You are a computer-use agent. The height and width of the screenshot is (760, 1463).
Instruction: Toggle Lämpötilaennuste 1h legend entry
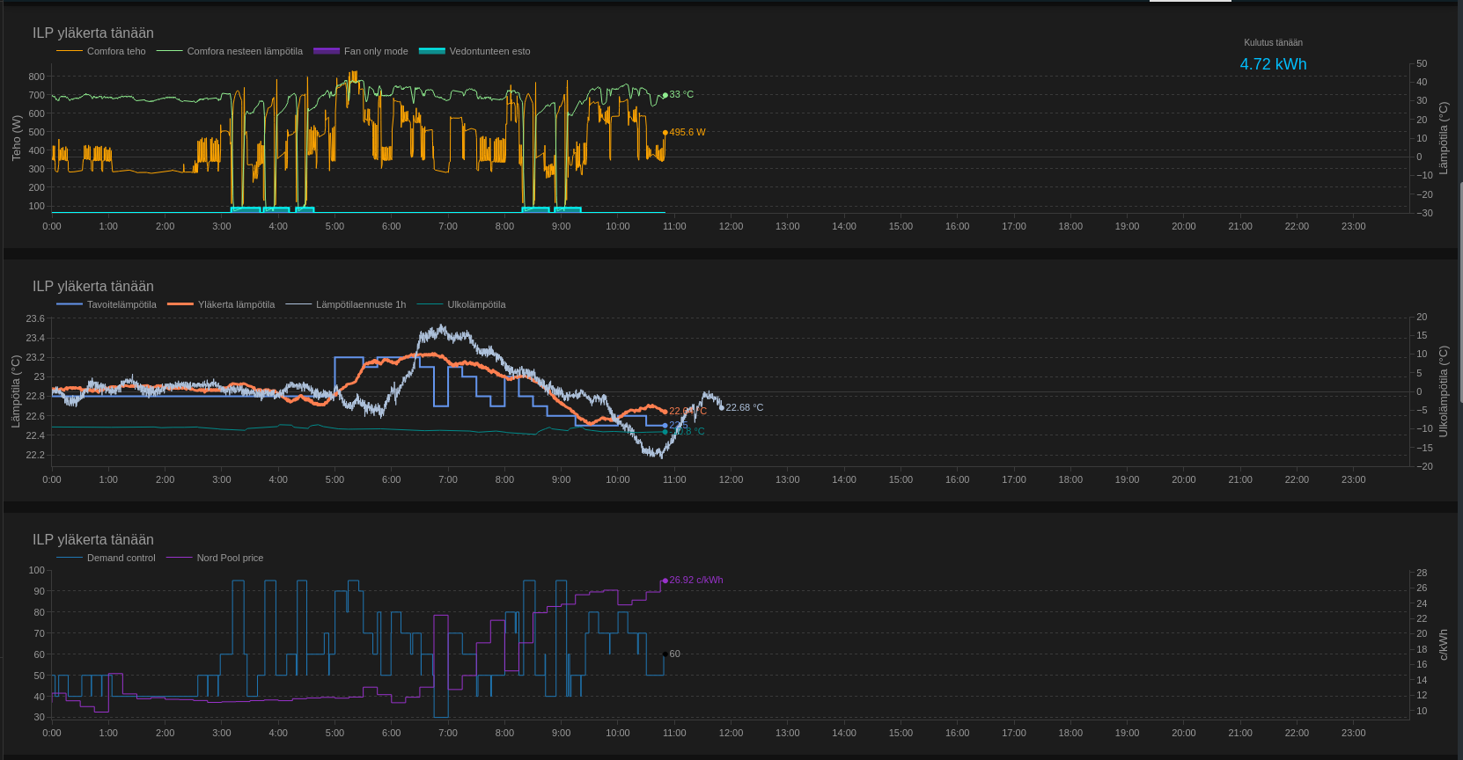click(x=361, y=304)
